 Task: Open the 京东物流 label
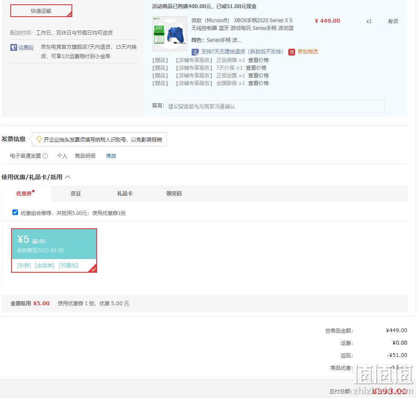(x=308, y=52)
